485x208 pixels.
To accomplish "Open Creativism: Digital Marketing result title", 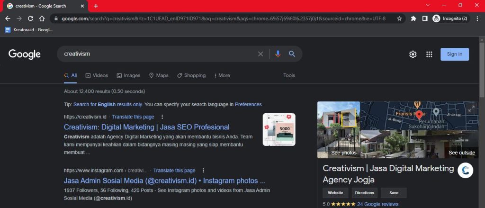I will [x=147, y=127].
